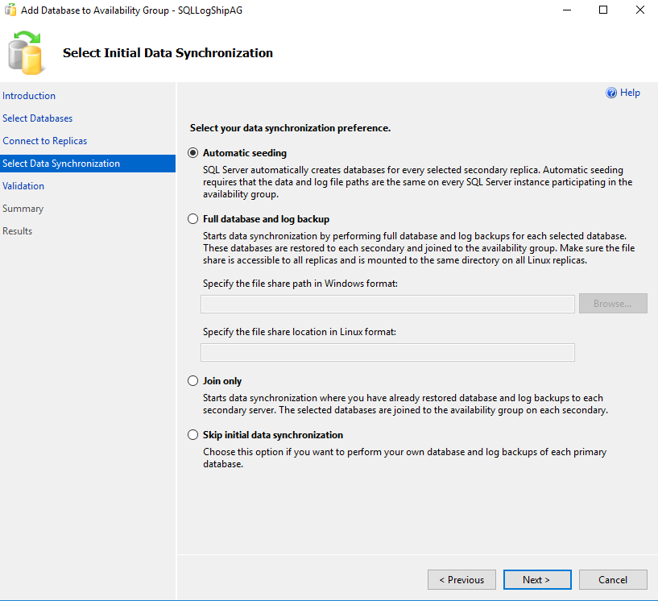Image resolution: width=658 pixels, height=601 pixels.
Task: Click the Summary step in sidebar
Action: click(23, 209)
